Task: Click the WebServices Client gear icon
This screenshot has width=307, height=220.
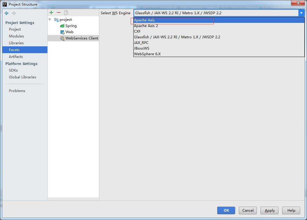Action: point(62,38)
